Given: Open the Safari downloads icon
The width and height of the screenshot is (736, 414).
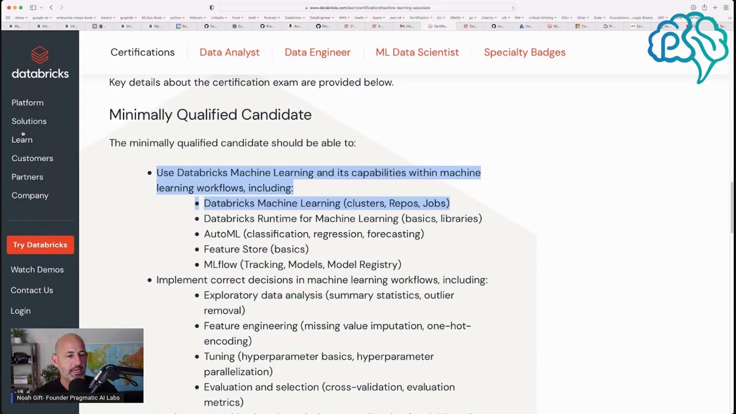Looking at the screenshot, I should (x=693, y=7).
